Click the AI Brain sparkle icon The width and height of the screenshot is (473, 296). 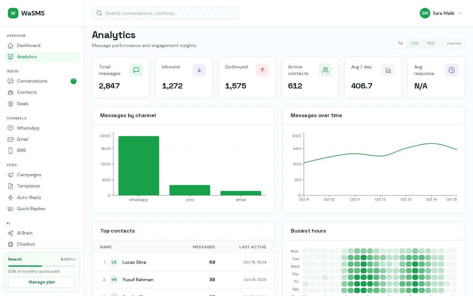tap(11, 233)
